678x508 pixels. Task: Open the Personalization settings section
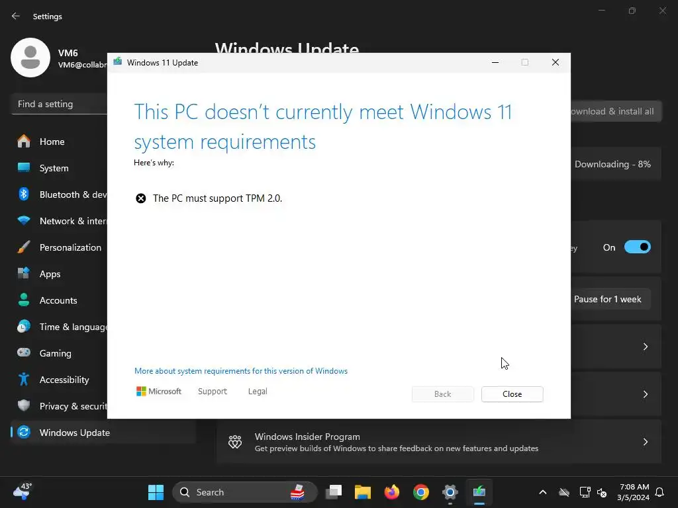[x=70, y=247]
